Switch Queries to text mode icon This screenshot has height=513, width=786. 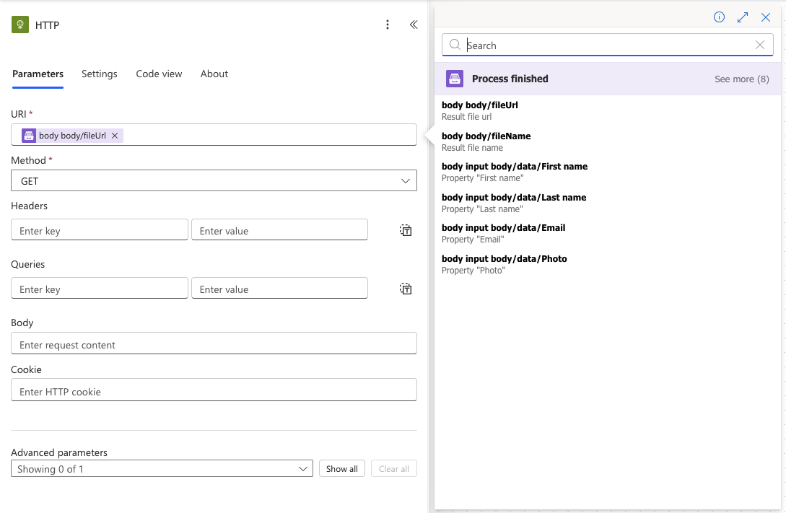(406, 289)
